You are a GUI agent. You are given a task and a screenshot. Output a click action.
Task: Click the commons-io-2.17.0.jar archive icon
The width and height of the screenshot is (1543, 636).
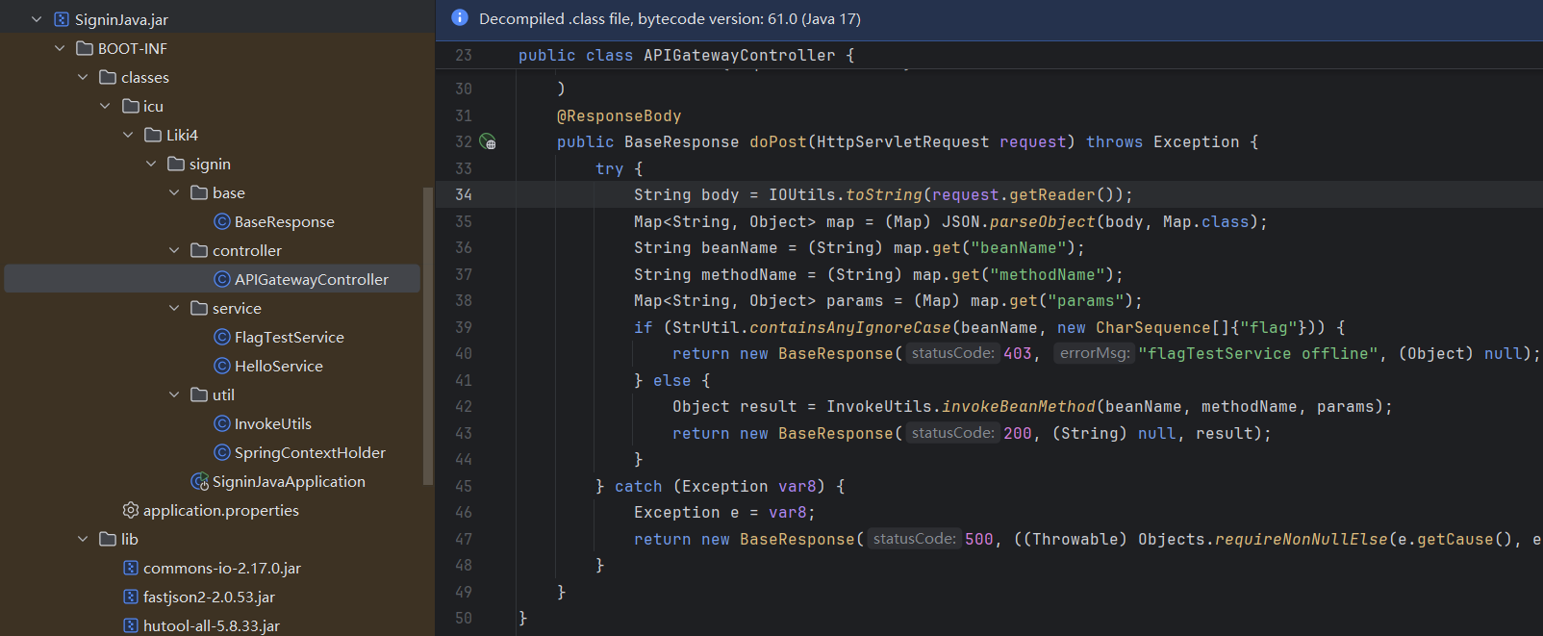coord(131,568)
